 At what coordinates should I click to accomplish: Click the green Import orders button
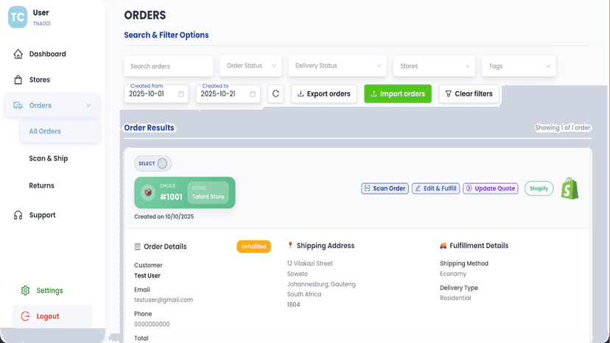point(398,93)
